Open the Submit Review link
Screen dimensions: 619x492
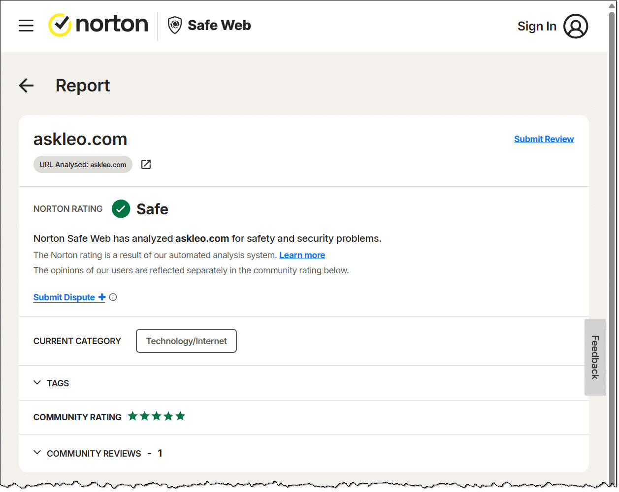point(544,139)
